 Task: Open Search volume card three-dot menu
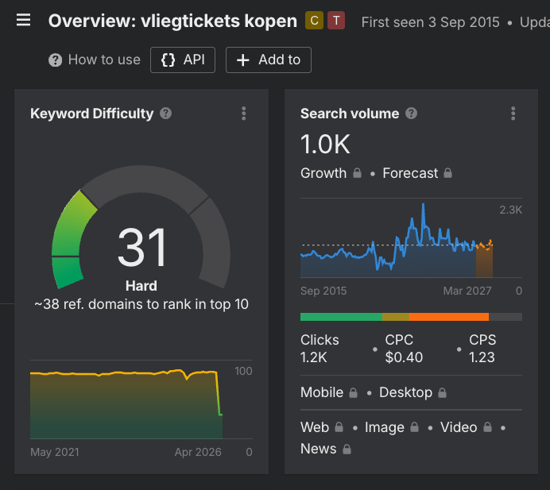pyautogui.click(x=513, y=114)
